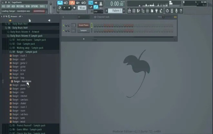
Task: Click the browser current project file icon
Action: tap(30, 20)
